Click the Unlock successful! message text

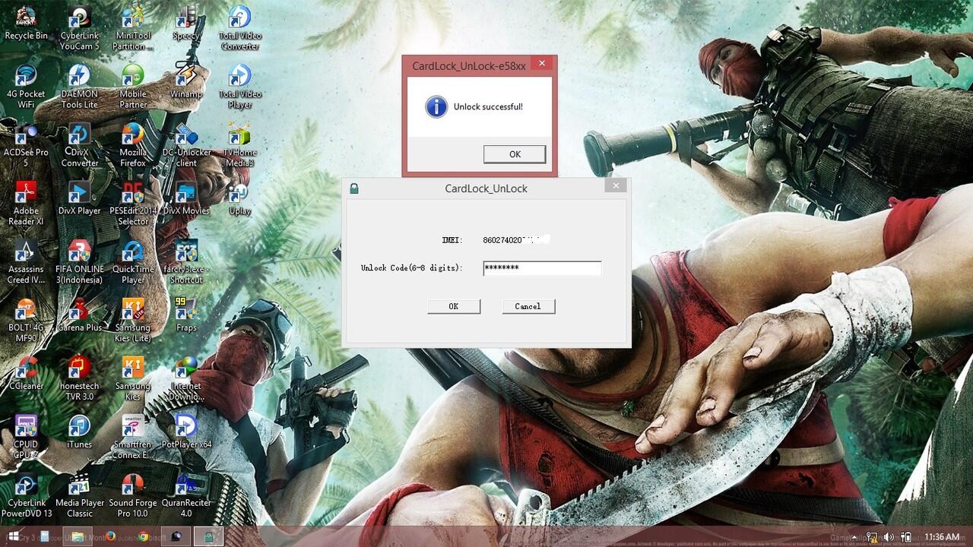coord(488,107)
